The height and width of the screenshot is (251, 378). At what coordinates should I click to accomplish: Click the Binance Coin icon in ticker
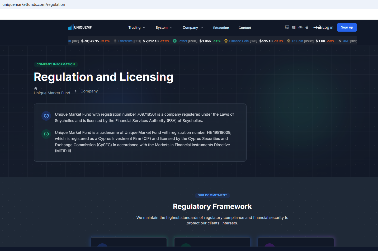(x=226, y=41)
